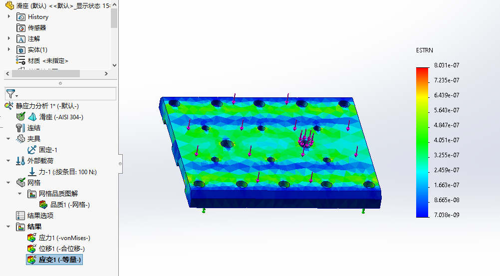Select 品质1 (-网格-) label
This screenshot has height=276, width=500.
coord(70,205)
